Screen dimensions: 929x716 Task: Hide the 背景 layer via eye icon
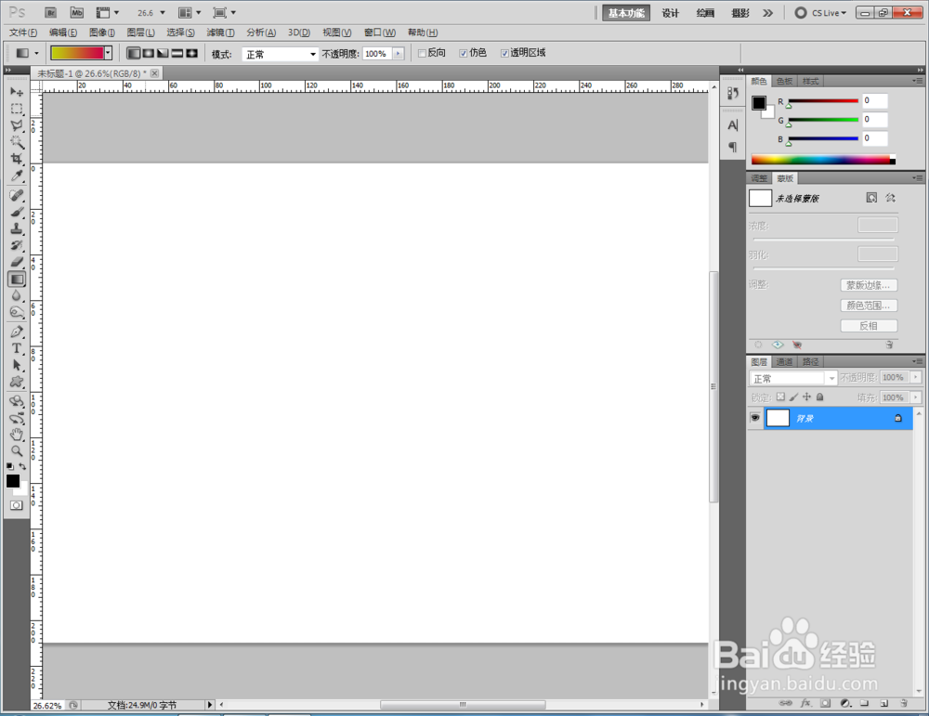tap(754, 418)
